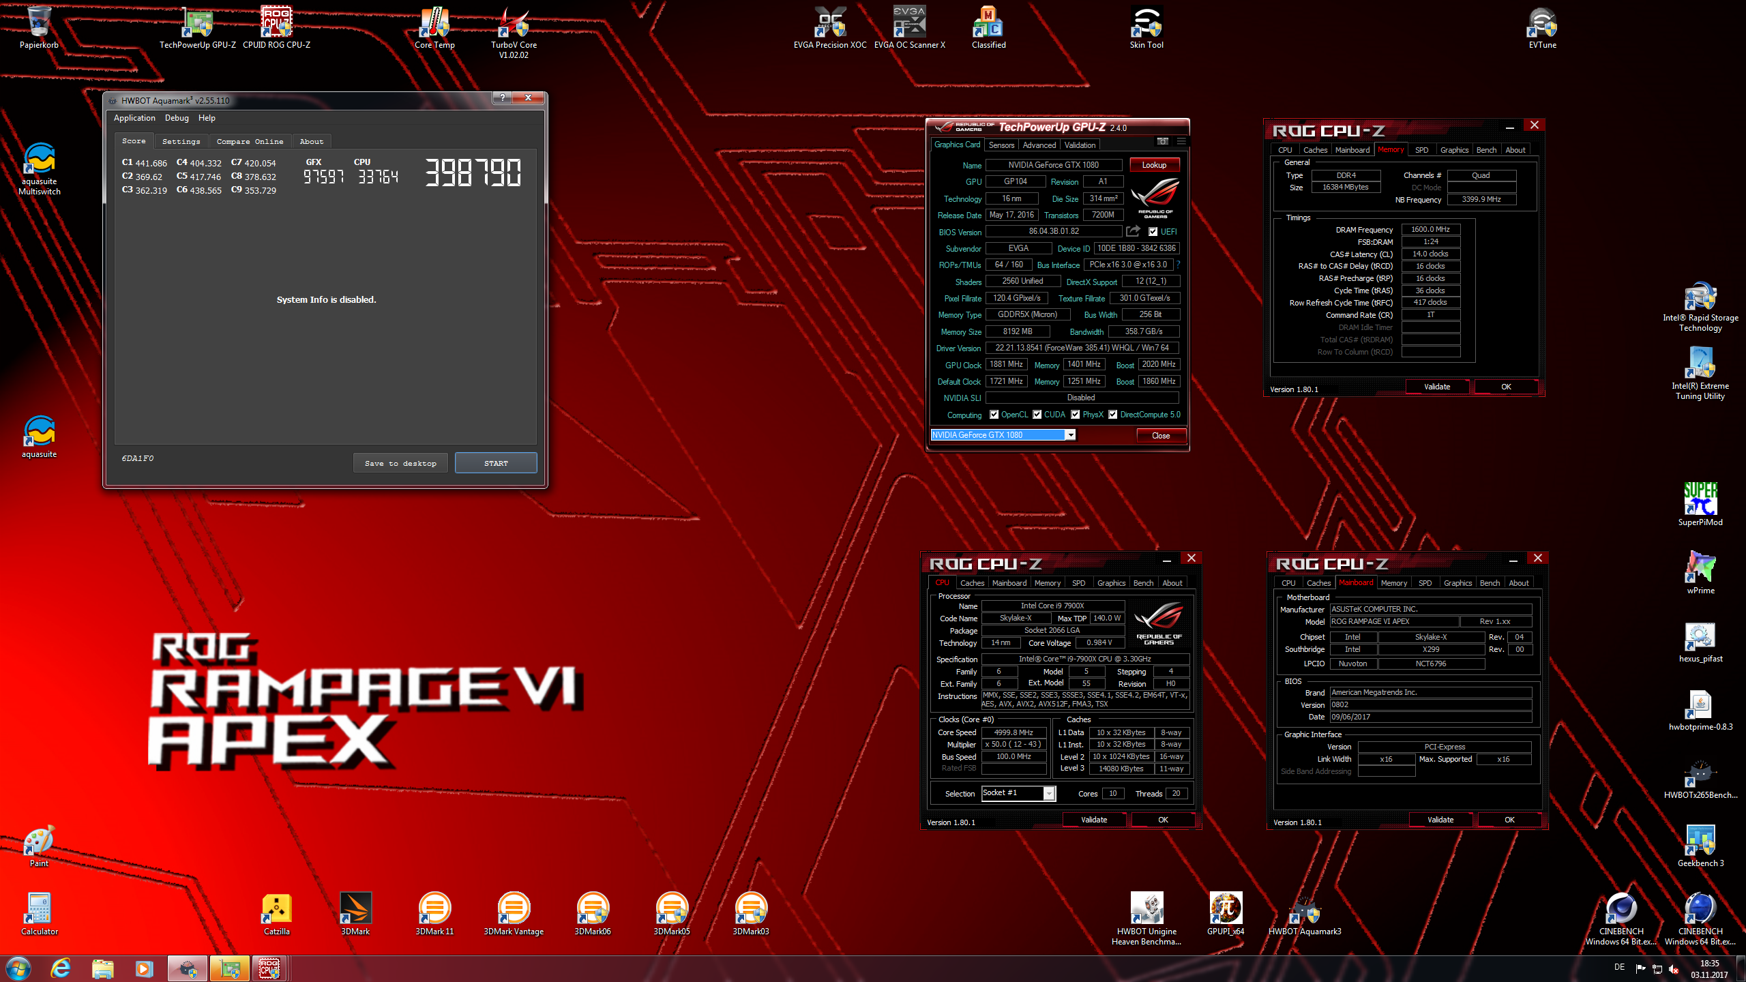Launch Core Temp desktop icon

pyautogui.click(x=434, y=28)
